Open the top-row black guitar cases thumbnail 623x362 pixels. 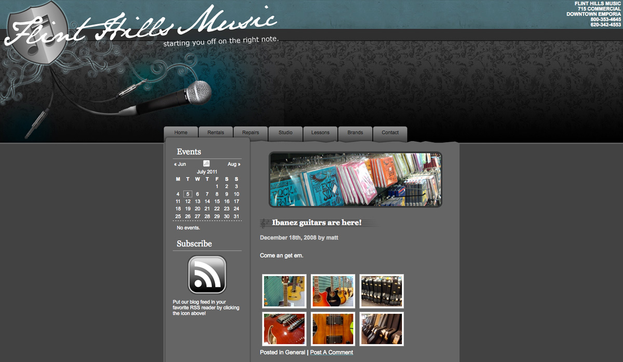(382, 291)
